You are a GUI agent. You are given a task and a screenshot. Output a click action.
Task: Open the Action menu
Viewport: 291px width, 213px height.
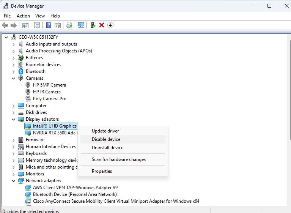coord(23,16)
